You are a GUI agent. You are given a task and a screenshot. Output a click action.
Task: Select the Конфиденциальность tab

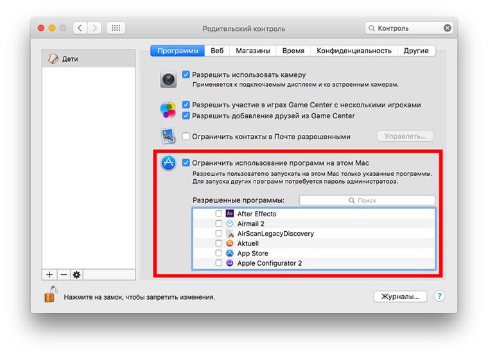(354, 51)
